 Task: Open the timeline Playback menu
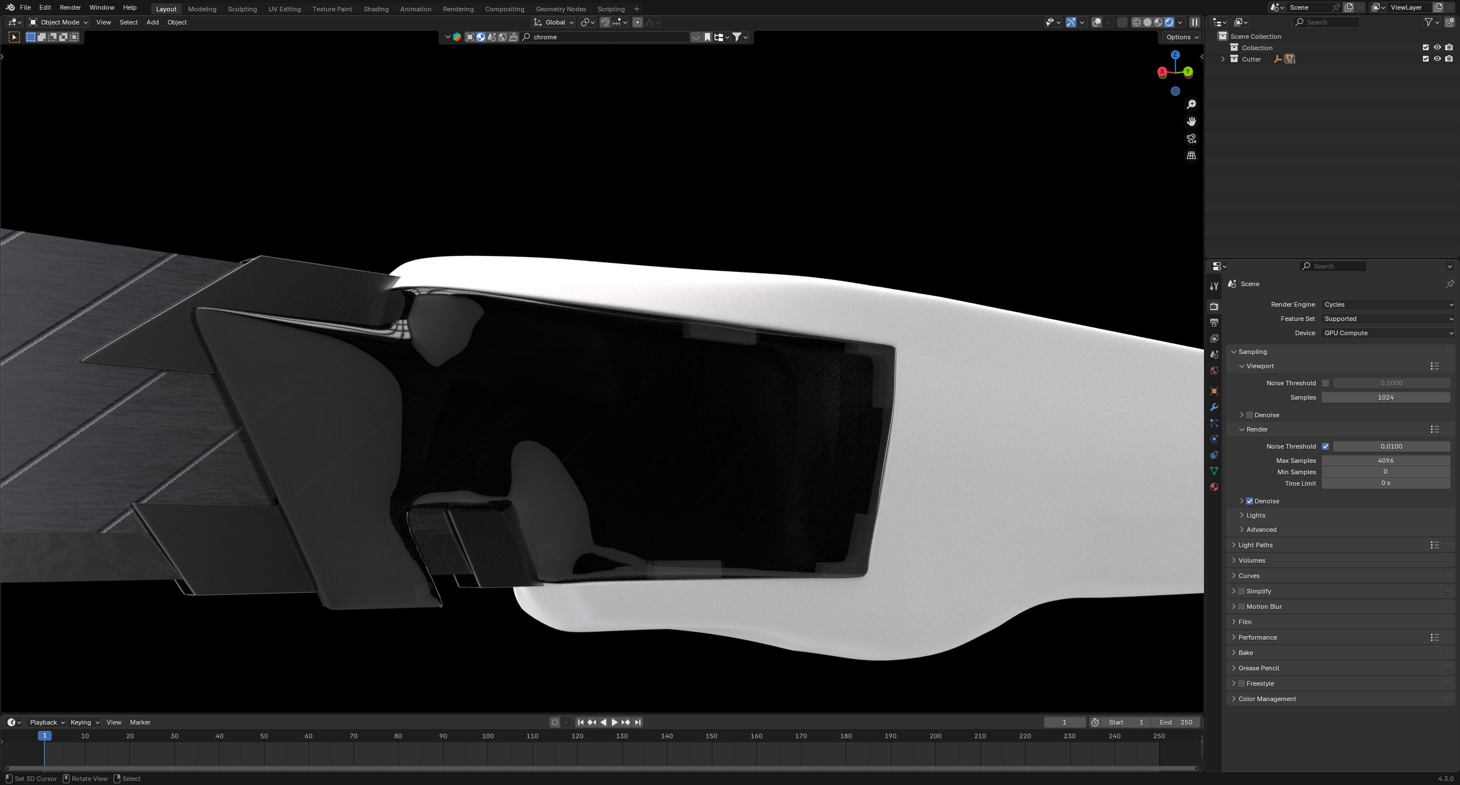pyautogui.click(x=47, y=722)
